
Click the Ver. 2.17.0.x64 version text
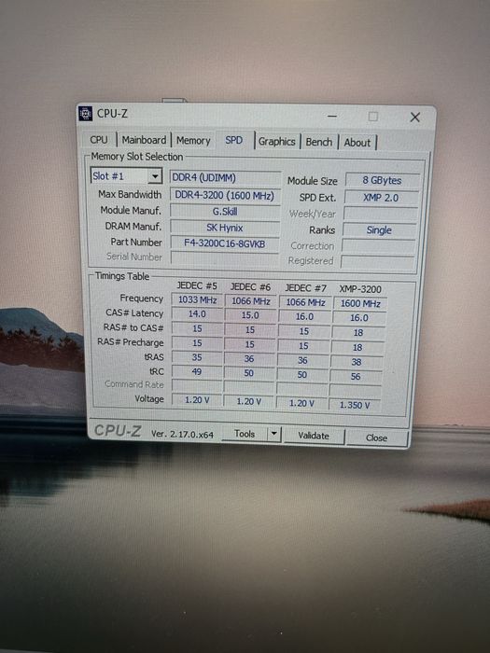pyautogui.click(x=182, y=434)
